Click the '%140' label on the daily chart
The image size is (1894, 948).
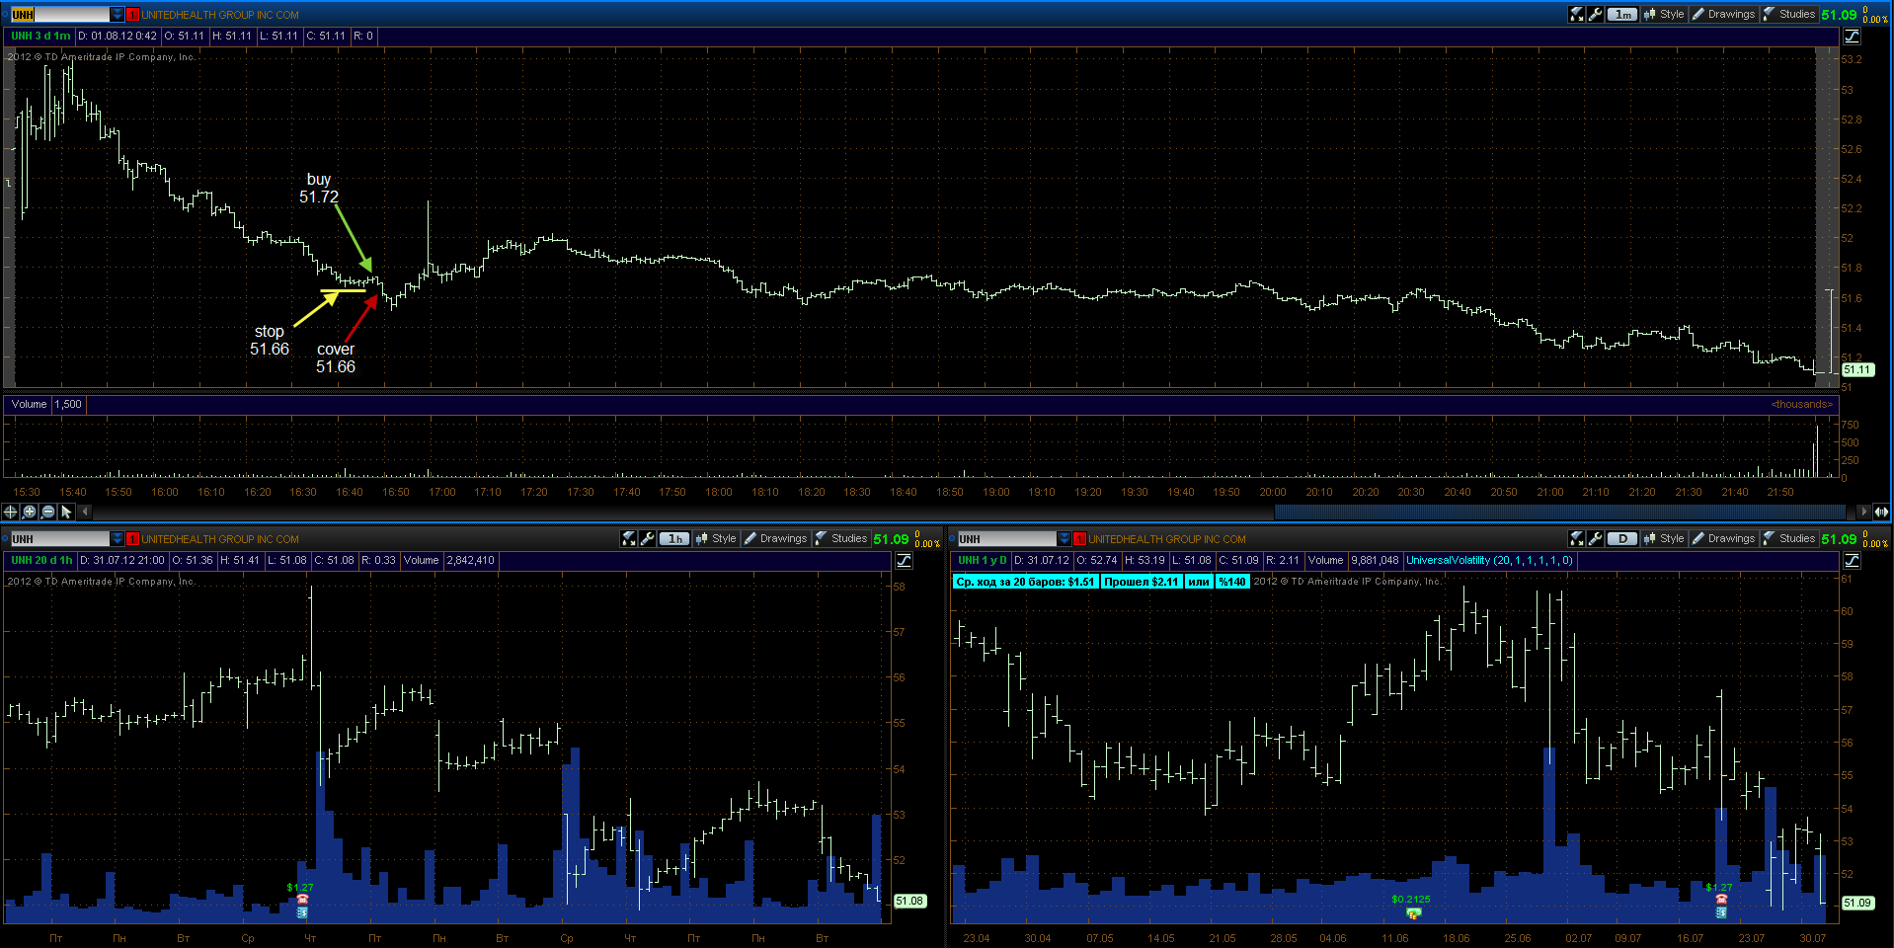coord(1231,582)
